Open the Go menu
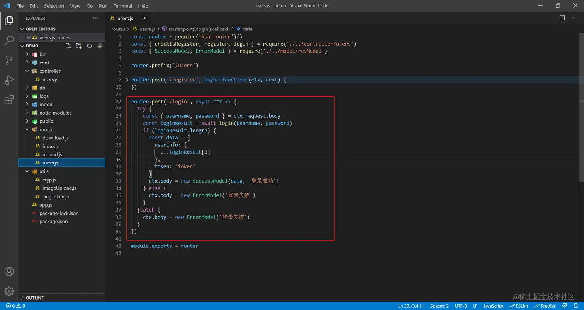Viewport: 584px width, 310px height. click(90, 6)
